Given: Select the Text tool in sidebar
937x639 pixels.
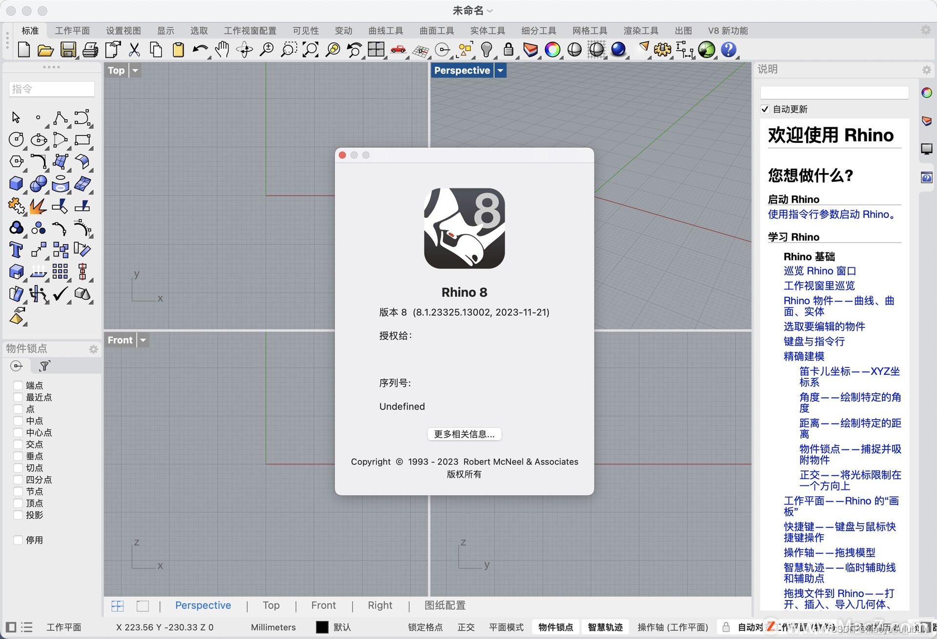Looking at the screenshot, I should coord(16,250).
